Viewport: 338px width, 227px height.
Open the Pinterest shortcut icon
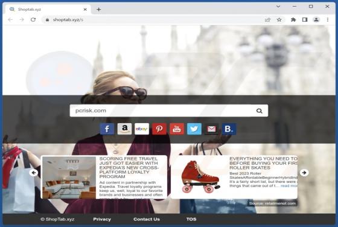pyautogui.click(x=159, y=129)
